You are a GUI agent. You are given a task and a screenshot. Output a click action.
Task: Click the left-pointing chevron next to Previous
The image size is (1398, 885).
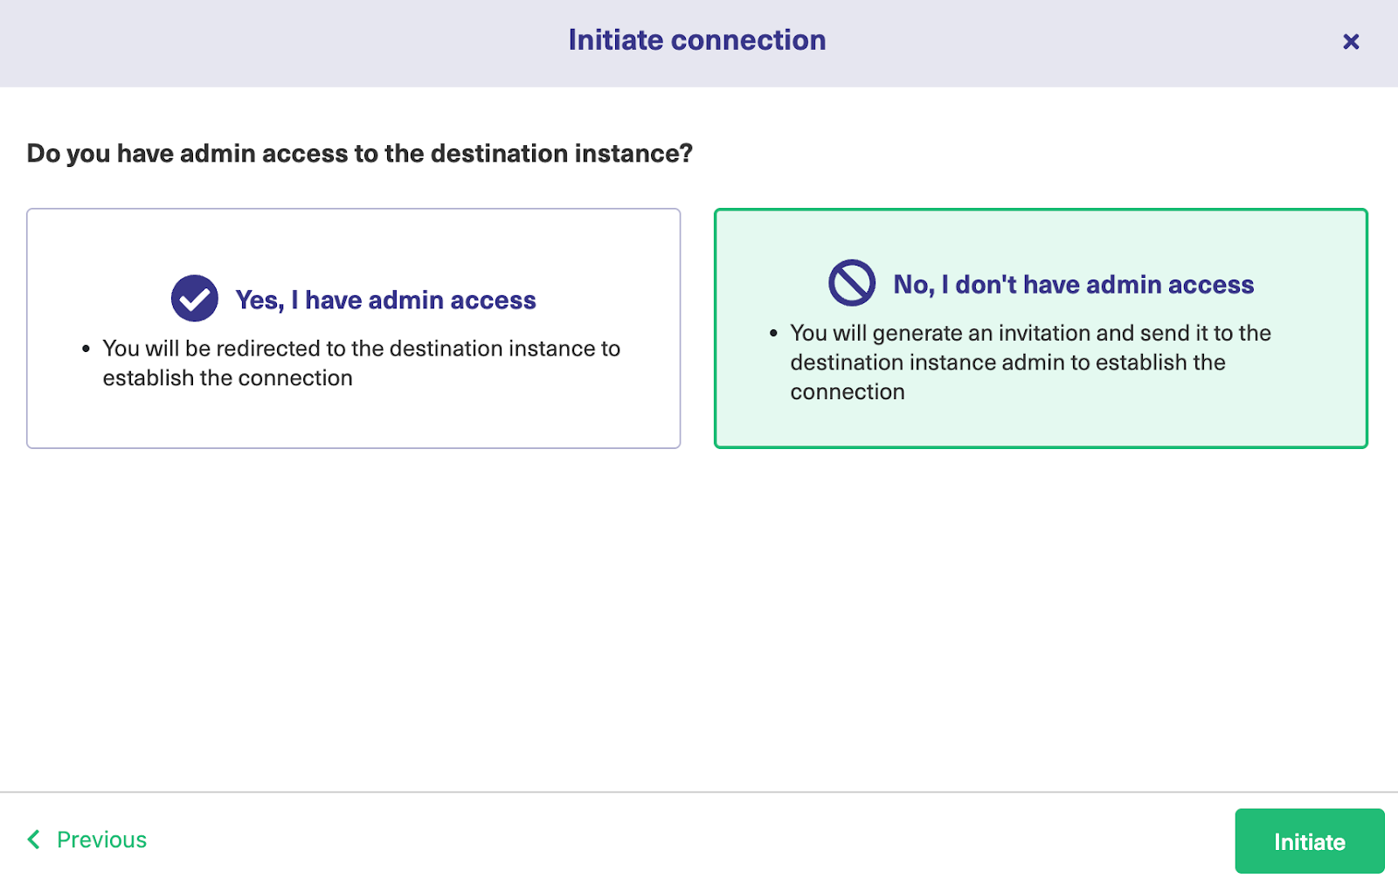coord(33,840)
